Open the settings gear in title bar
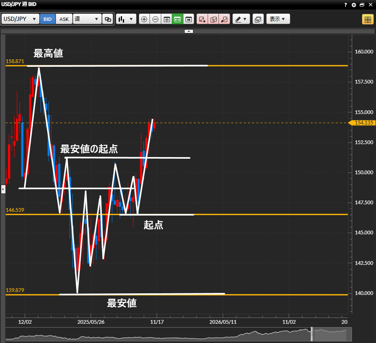The width and height of the screenshot is (376, 343). pos(354,5)
